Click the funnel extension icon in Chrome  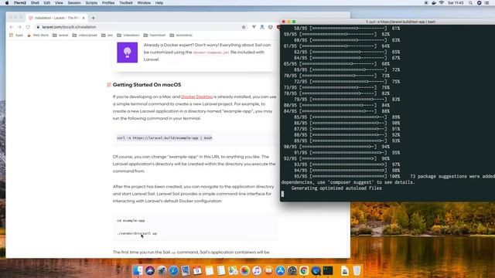point(254,27)
